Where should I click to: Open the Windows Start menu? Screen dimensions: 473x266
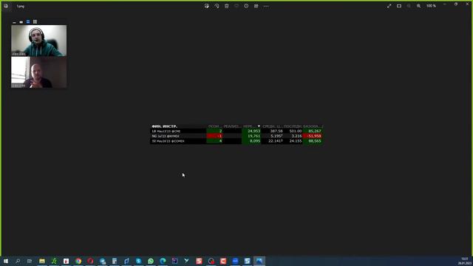[x=6, y=261]
